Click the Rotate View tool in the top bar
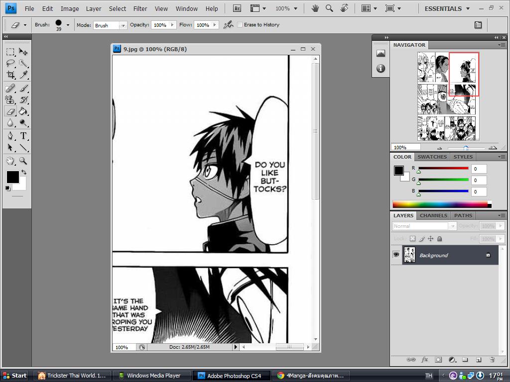The image size is (510, 382). (344, 8)
